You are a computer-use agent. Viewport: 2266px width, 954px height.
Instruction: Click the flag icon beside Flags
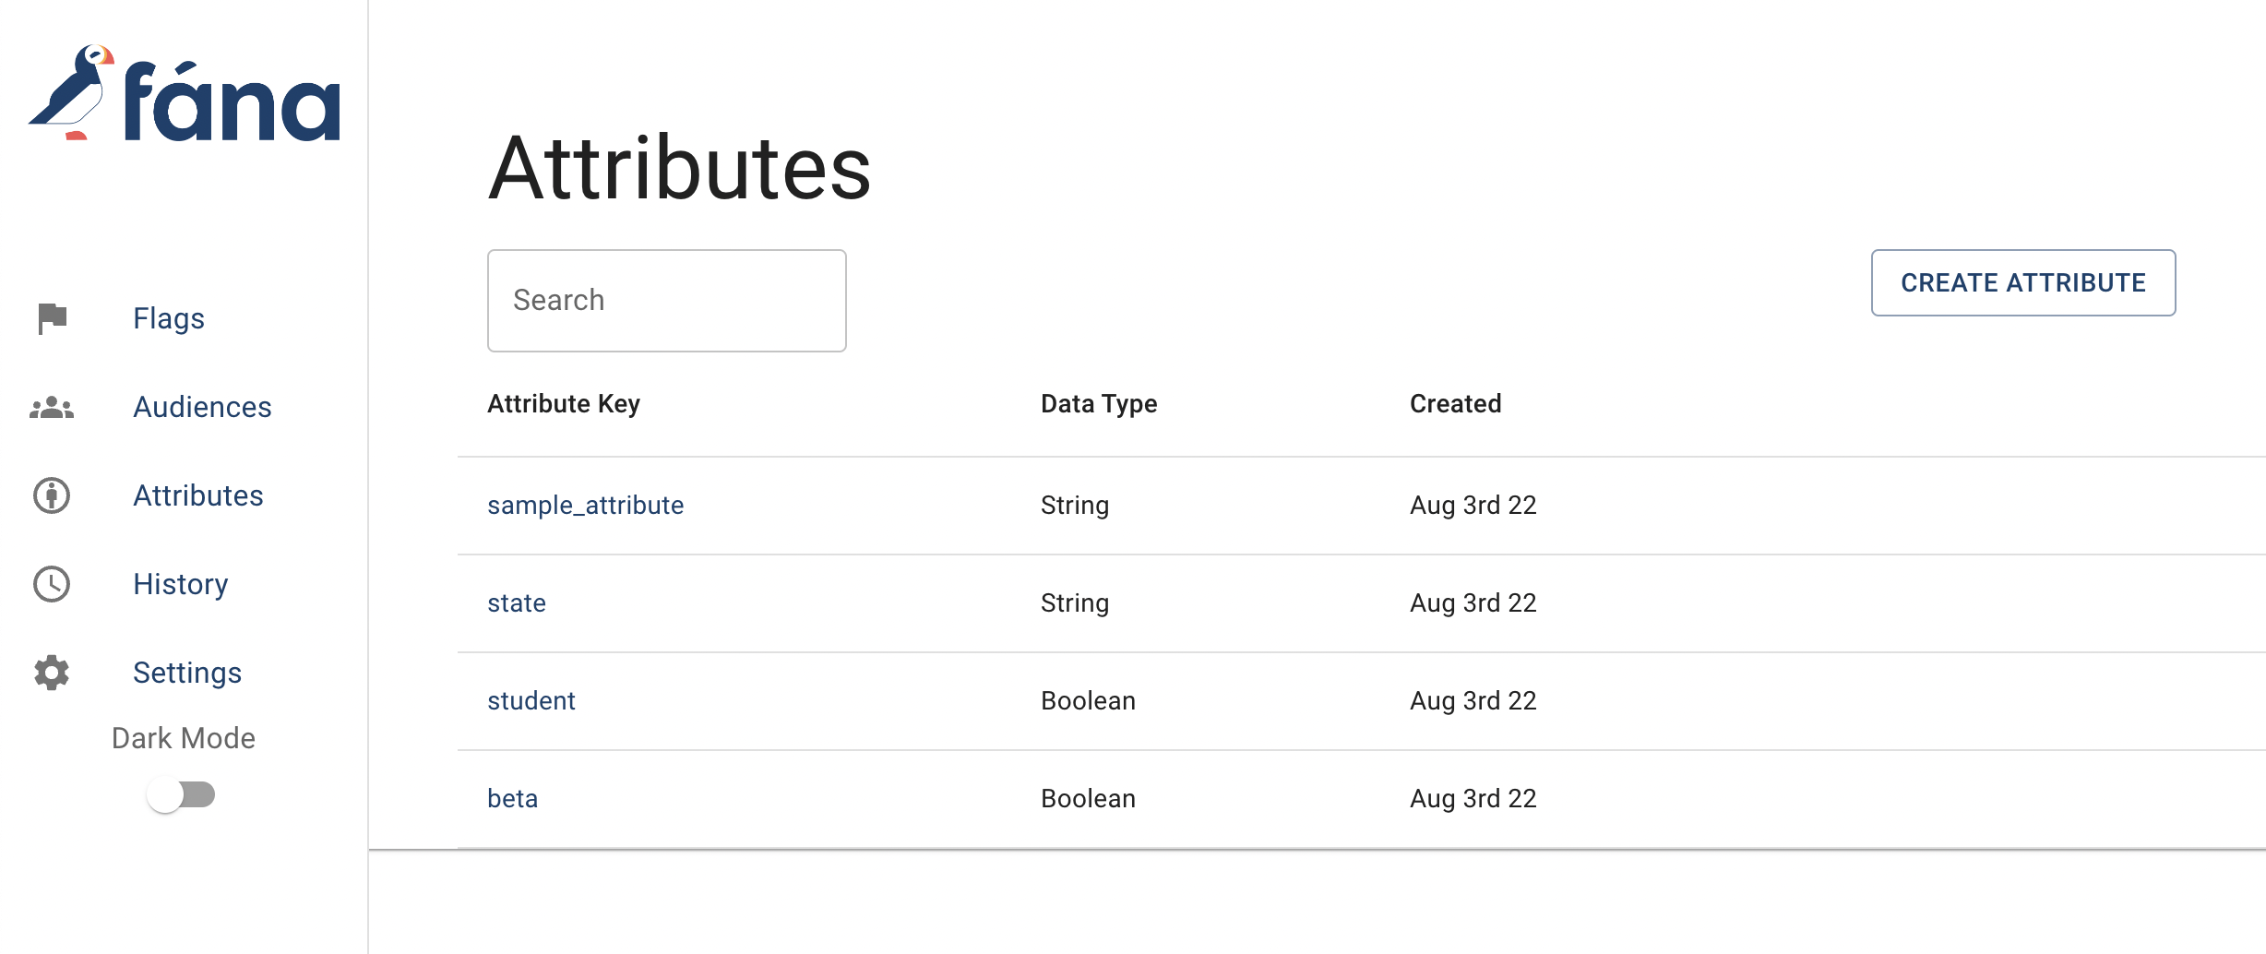(52, 318)
